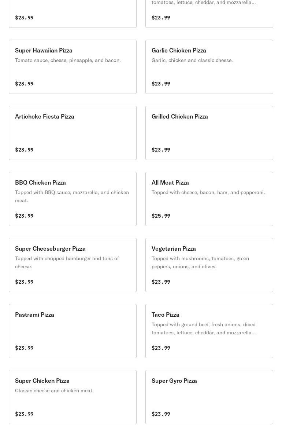
Task: Click the $23.99 price under Pastrami Pizza
Action: click(x=24, y=348)
